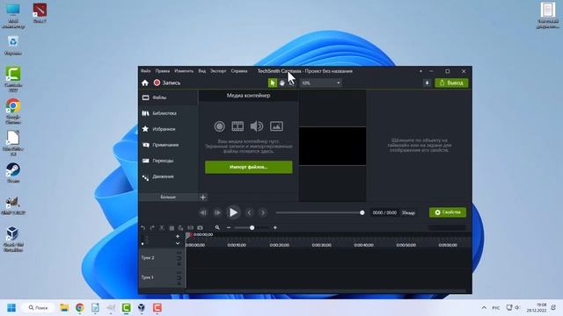Screen dimensions: 563x316
Task: Open the Переходы transitions panel
Action: [x=168, y=161]
